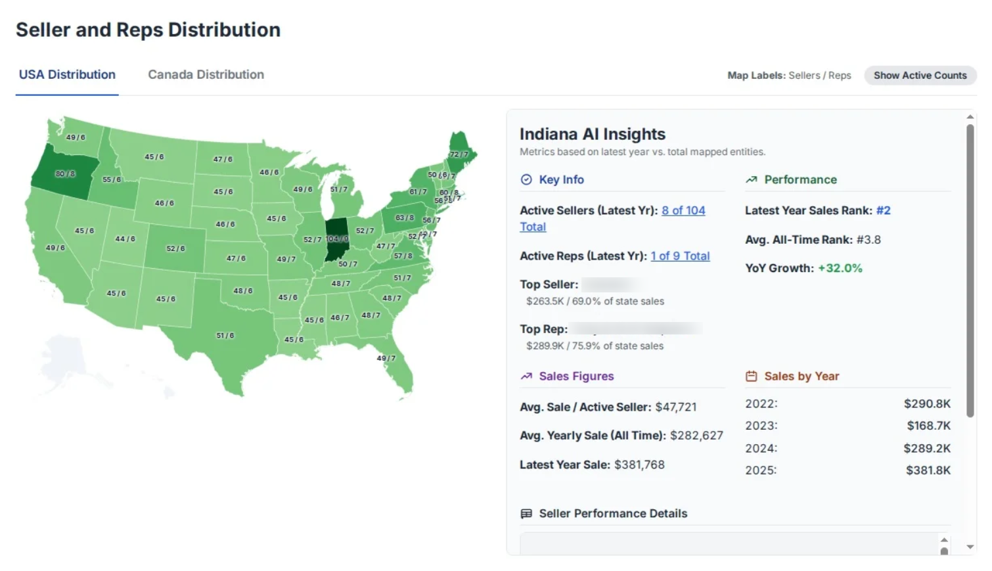Click the scrollbar down arrow icon
Image resolution: width=992 pixels, height=571 pixels.
[x=971, y=546]
